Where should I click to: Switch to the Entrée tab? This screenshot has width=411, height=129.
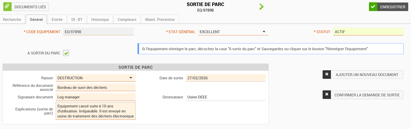tap(57, 20)
